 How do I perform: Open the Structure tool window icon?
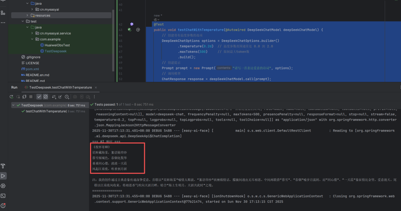coord(3,13)
